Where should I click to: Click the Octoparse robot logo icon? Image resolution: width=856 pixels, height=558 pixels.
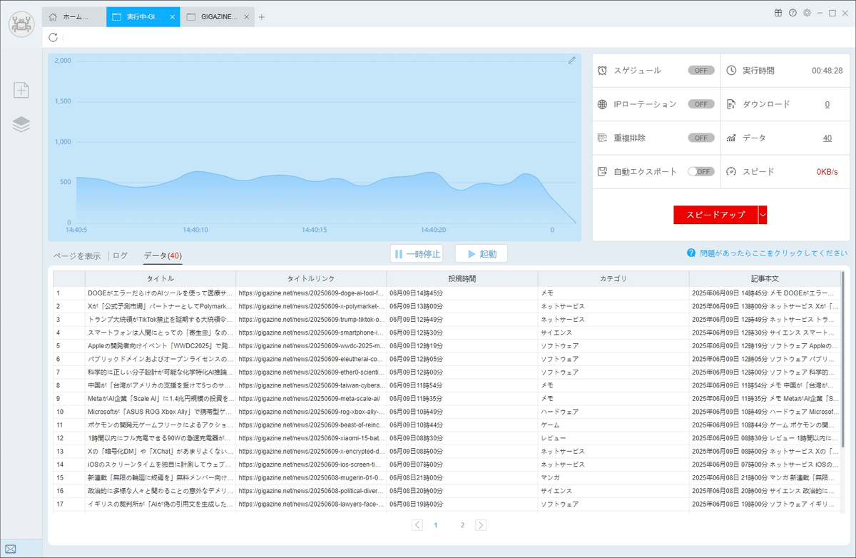(21, 24)
